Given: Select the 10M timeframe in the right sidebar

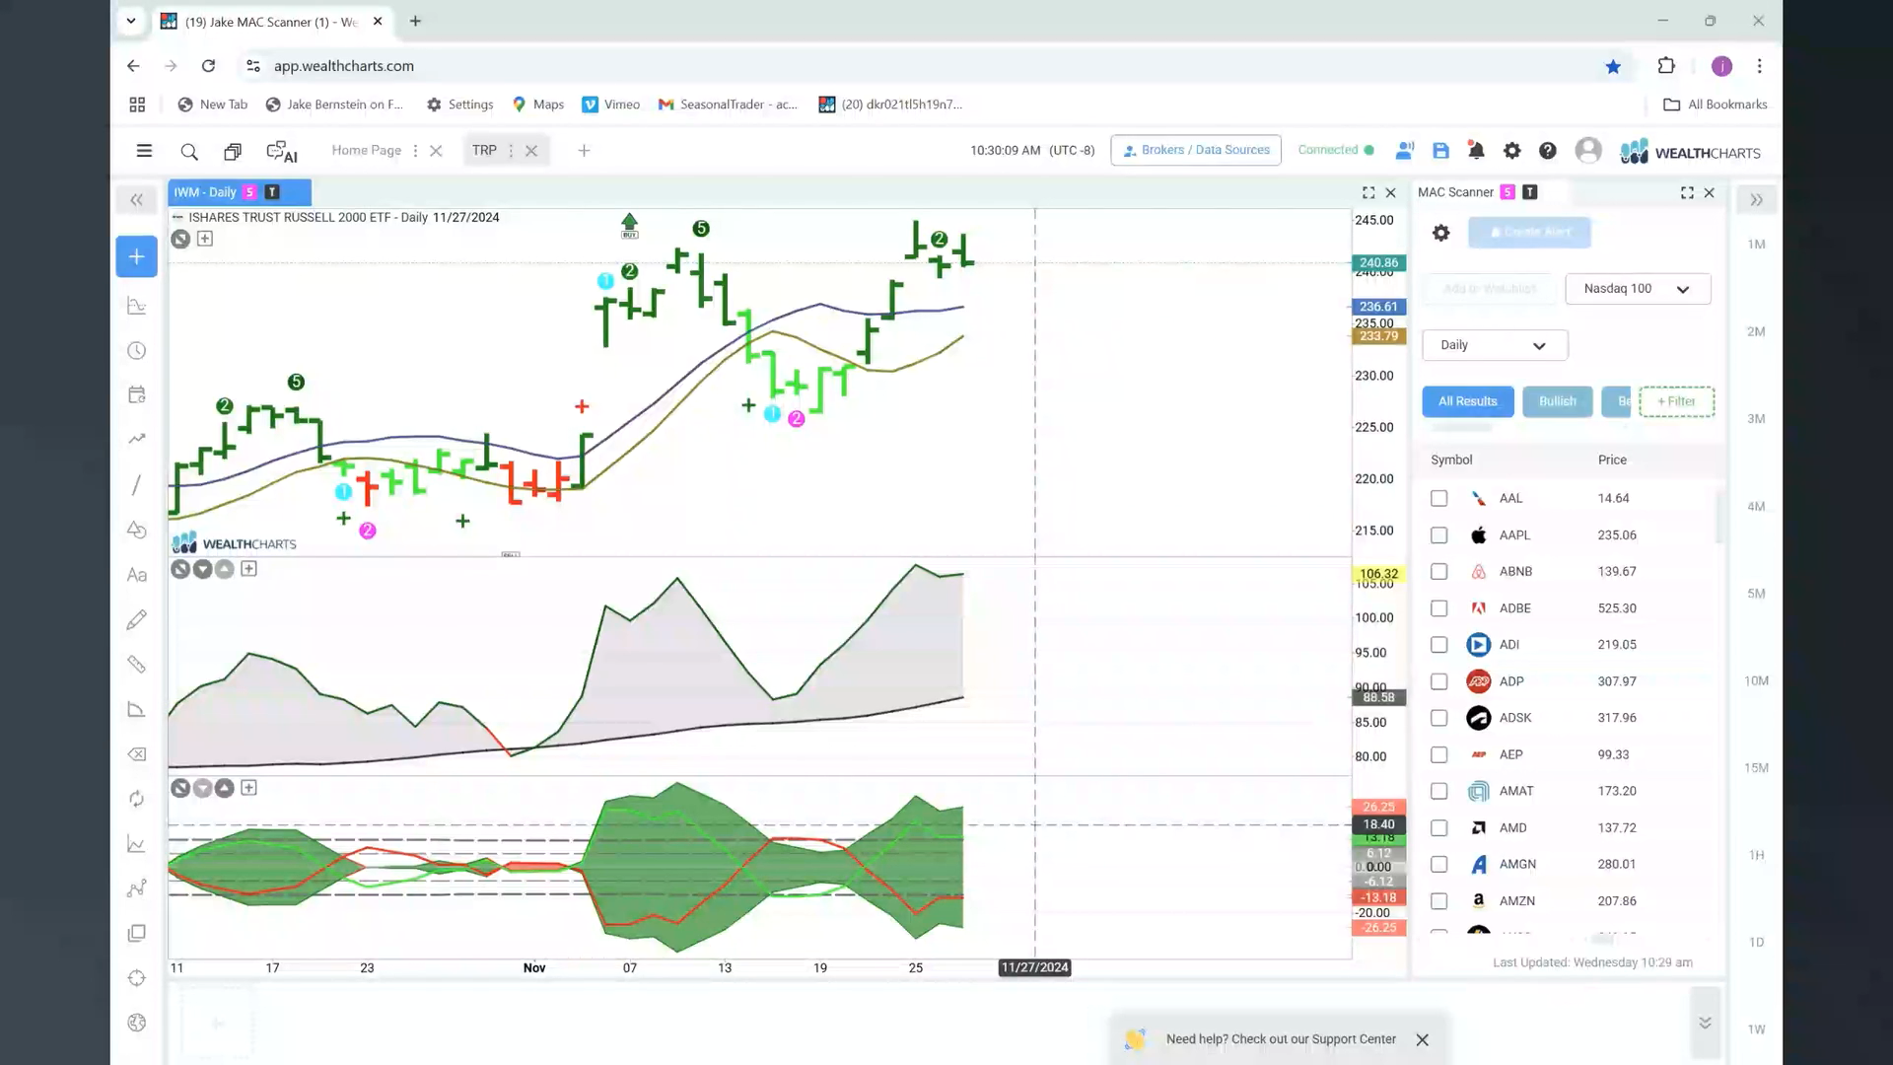Looking at the screenshot, I should pos(1756,680).
